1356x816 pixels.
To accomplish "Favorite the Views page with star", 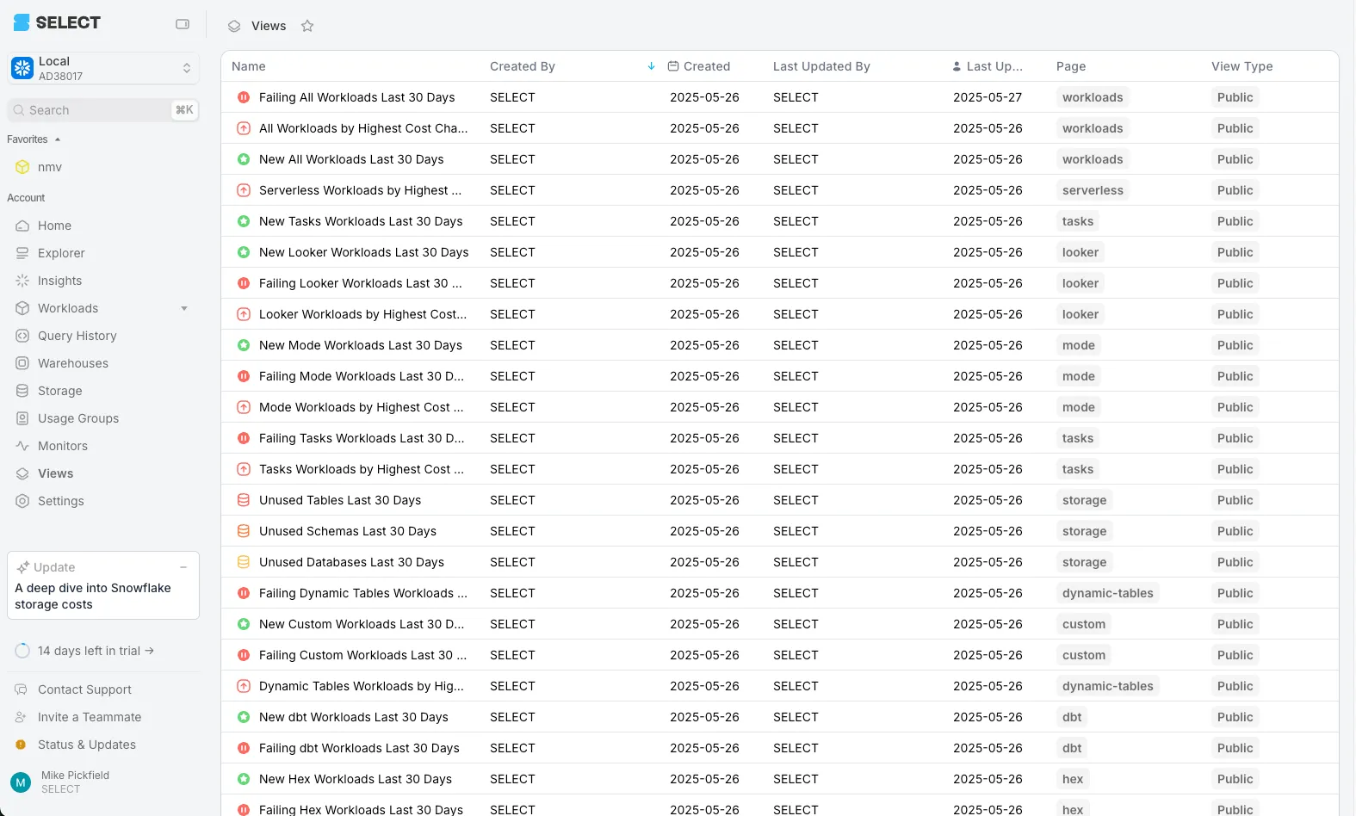I will click(x=307, y=26).
